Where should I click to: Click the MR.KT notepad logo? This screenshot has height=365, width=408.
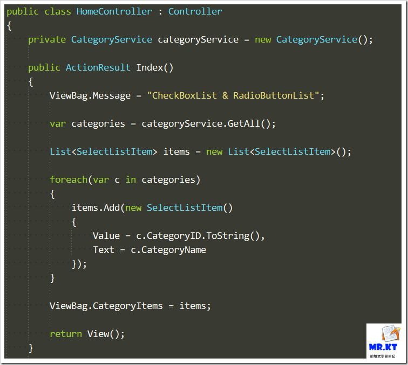[384, 341]
